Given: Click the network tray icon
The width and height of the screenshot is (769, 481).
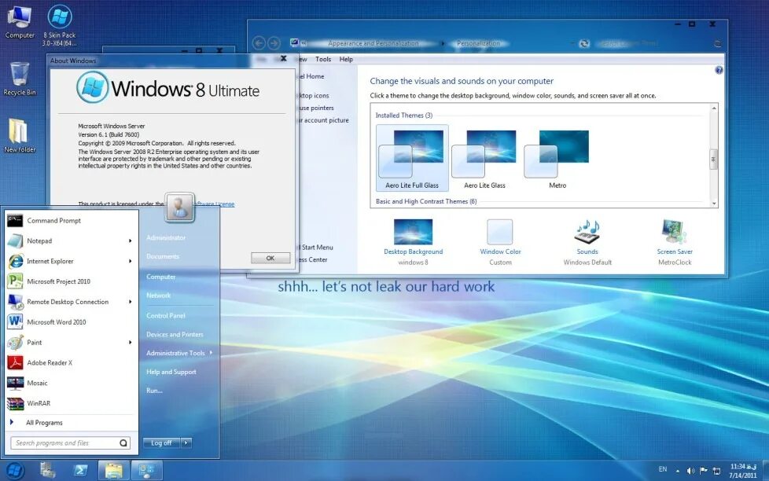Looking at the screenshot, I should [716, 471].
